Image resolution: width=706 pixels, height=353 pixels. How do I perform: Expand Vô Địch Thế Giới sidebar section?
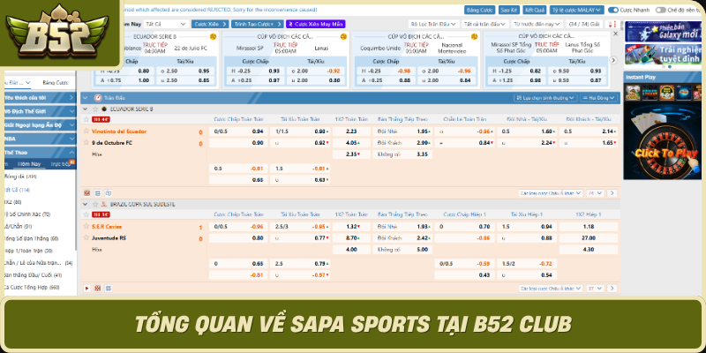[39, 111]
